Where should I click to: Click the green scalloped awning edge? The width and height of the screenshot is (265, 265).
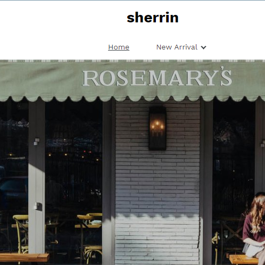pyautogui.click(x=132, y=98)
